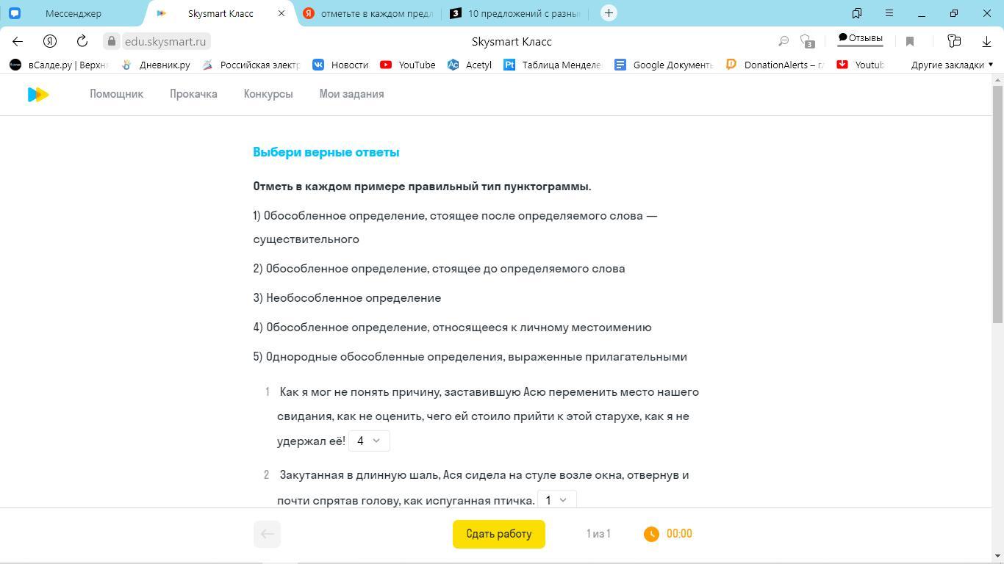The height and width of the screenshot is (564, 1004).
Task: Click the Skysmart logo icon
Action: pyautogui.click(x=38, y=94)
